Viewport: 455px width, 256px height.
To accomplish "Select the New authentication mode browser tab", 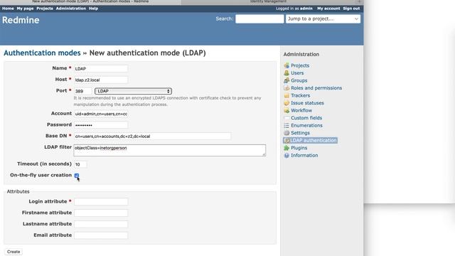I will click(x=90, y=1).
